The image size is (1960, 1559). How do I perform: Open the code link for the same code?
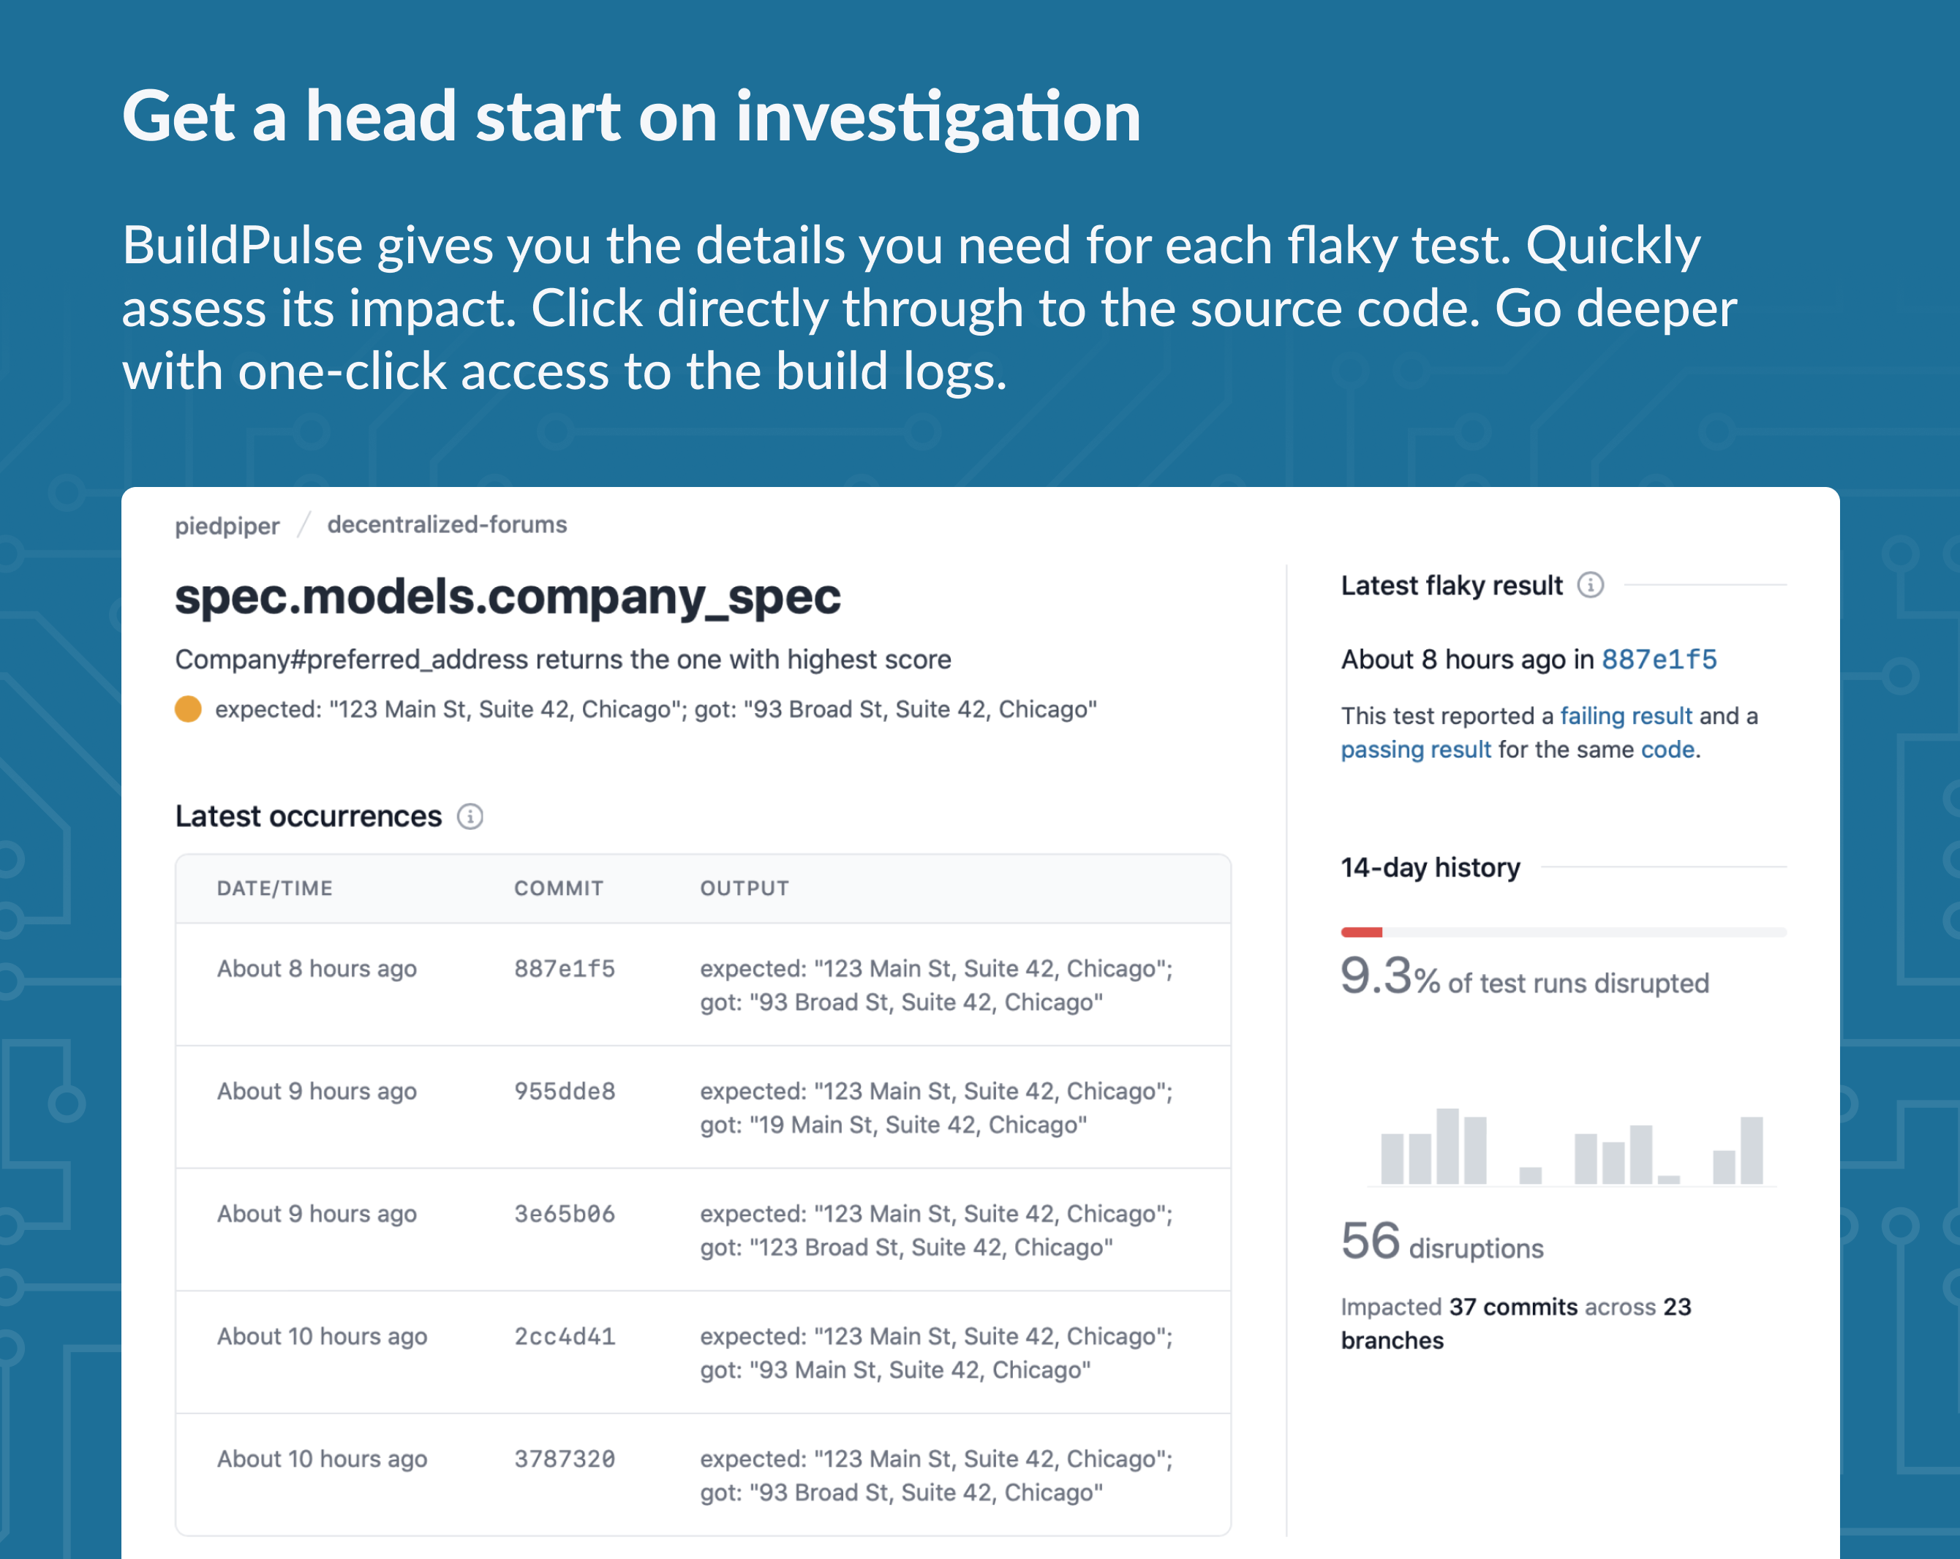(1667, 749)
